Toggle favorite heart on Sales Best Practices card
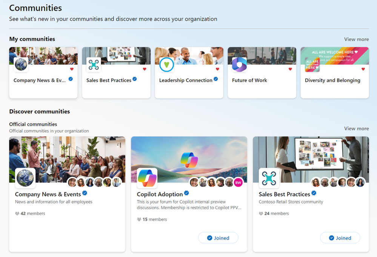This screenshot has height=257, width=377. (x=145, y=69)
